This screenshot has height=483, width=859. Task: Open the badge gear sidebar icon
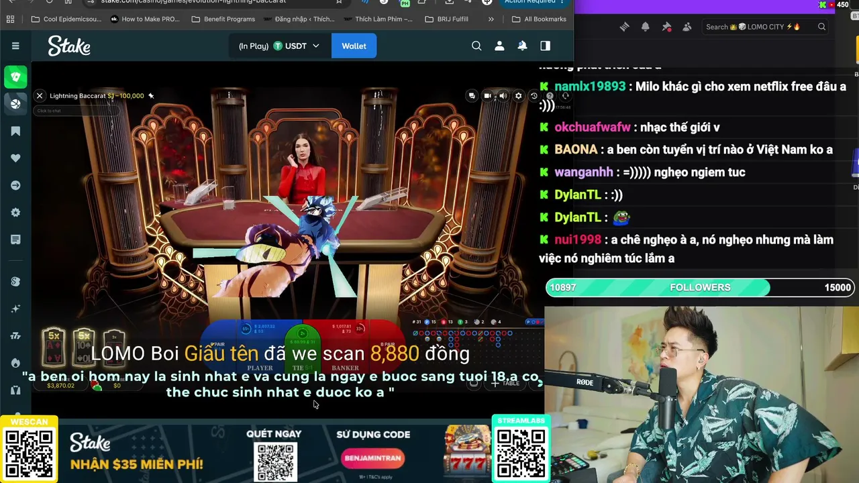coord(15,213)
